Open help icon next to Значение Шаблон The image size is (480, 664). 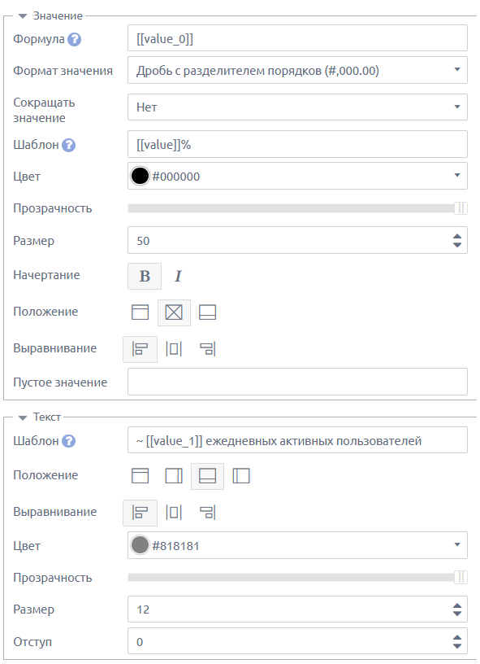coord(68,145)
